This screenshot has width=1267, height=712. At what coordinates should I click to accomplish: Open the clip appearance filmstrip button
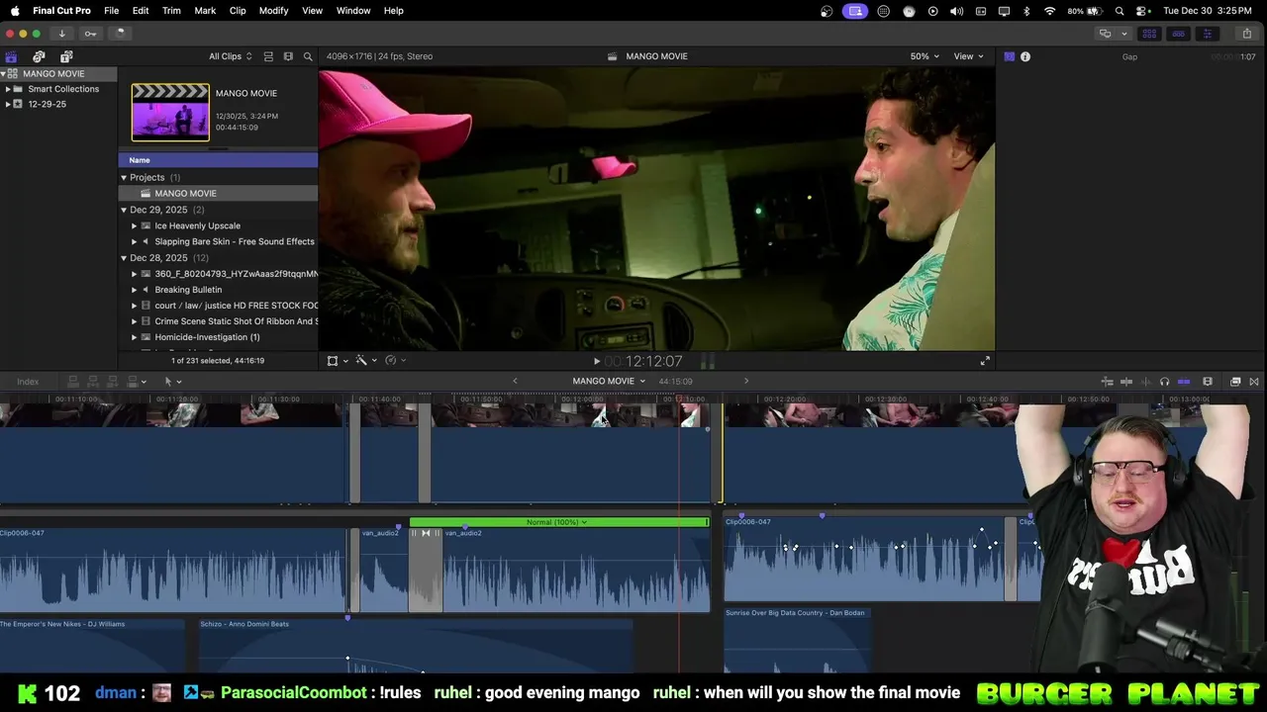(x=1208, y=382)
